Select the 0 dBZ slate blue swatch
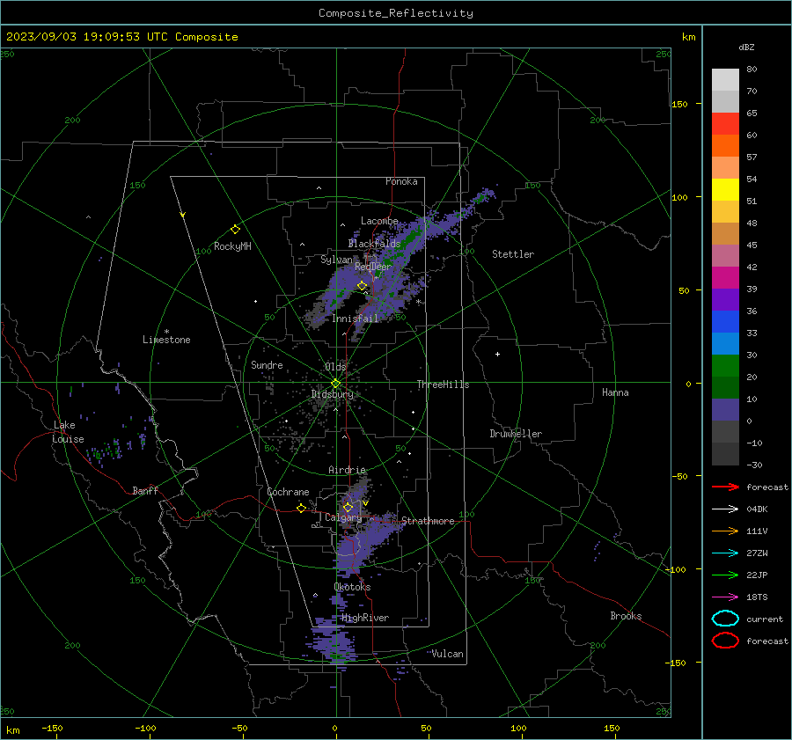This screenshot has height=740, width=792. click(725, 410)
